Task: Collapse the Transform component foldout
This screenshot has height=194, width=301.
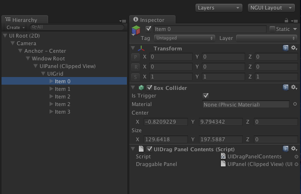Action: (133, 48)
